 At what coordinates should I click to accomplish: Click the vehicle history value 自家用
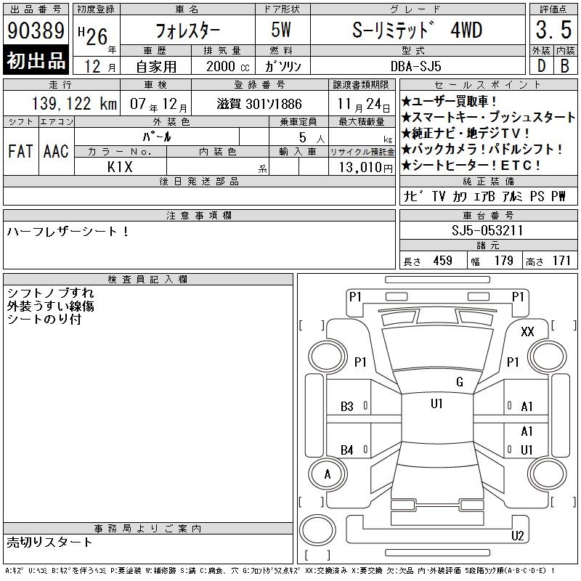click(156, 67)
